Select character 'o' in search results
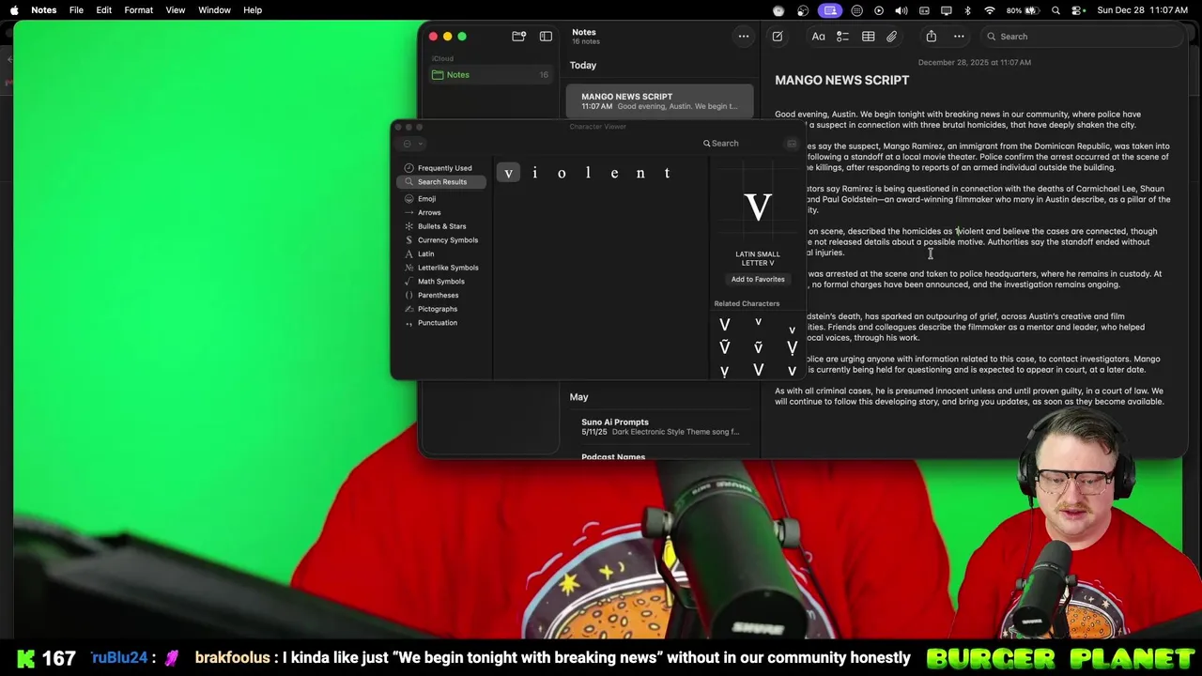Image resolution: width=1202 pixels, height=676 pixels. pyautogui.click(x=562, y=173)
